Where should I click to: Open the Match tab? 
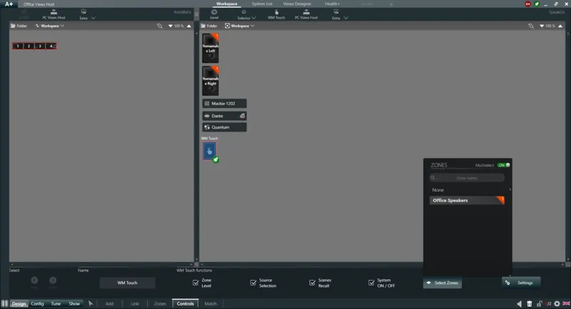coord(211,303)
